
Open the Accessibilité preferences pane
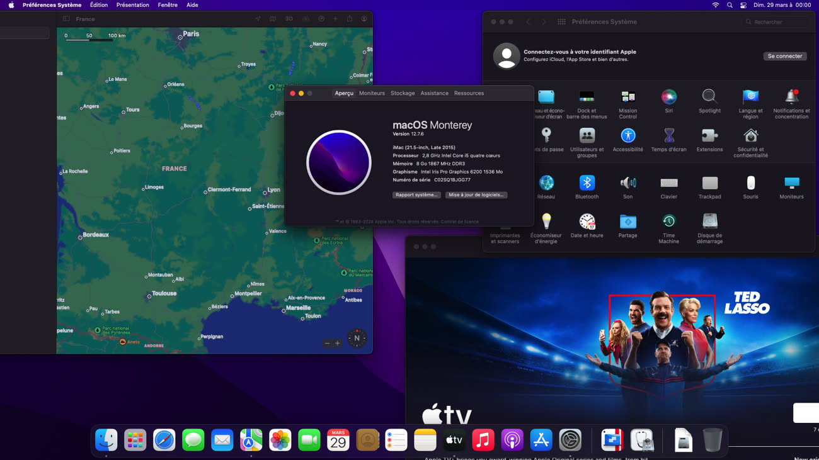pyautogui.click(x=627, y=136)
